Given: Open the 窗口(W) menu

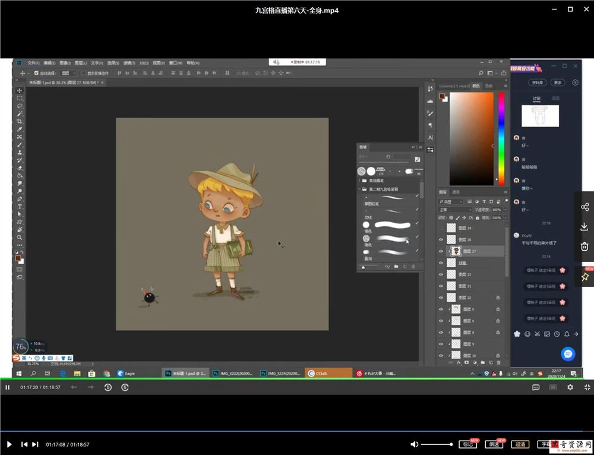Looking at the screenshot, I should click(176, 63).
